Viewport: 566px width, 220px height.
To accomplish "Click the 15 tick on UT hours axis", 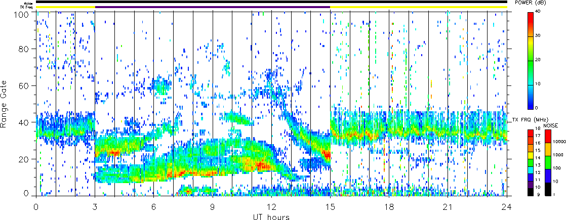I will click(330, 206).
